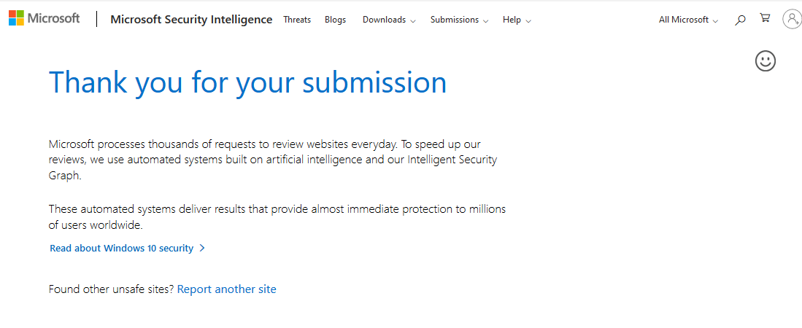Open the All Microsoft menu
This screenshot has width=802, height=328.
pos(688,20)
